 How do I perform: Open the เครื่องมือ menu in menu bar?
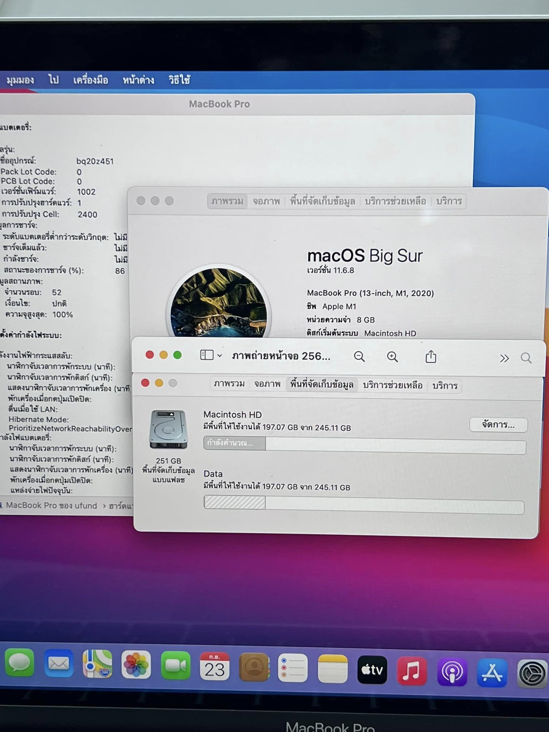(90, 80)
